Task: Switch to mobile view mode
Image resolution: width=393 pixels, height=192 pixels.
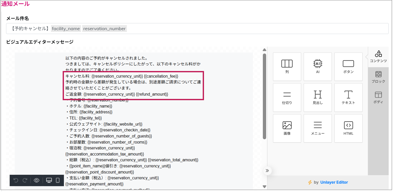Action: tap(58, 180)
